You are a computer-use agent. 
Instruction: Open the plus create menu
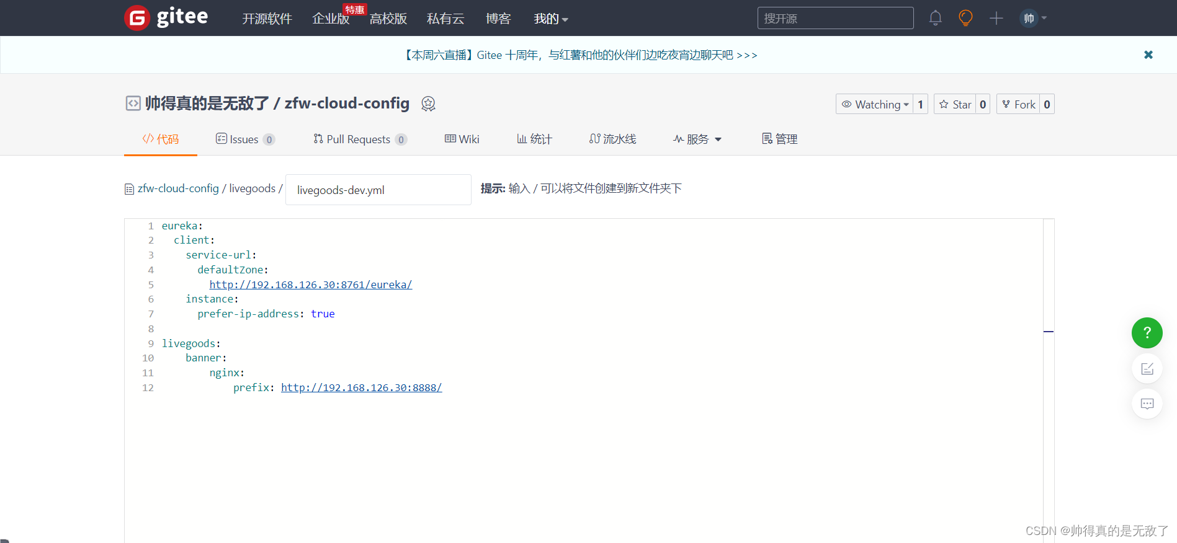click(x=996, y=18)
